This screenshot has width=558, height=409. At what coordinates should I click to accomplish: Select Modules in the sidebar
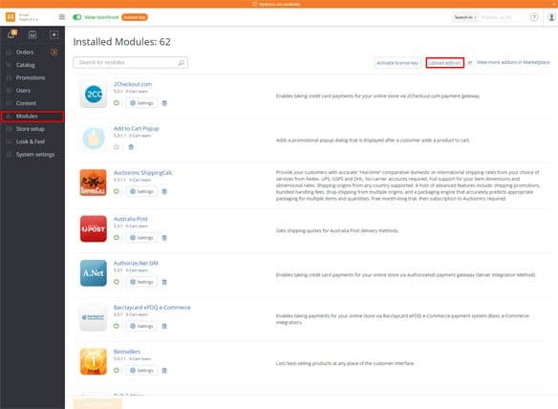32,116
